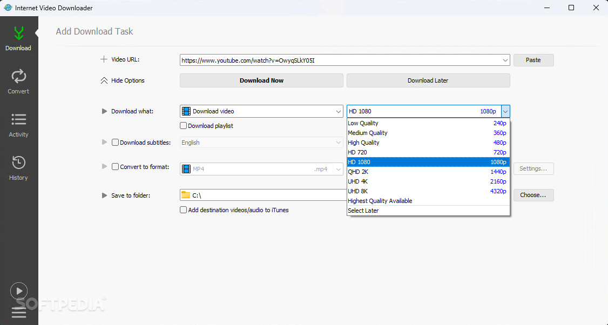The image size is (608, 325).
Task: Tick the Convert to format checkbox
Action: pos(116,167)
